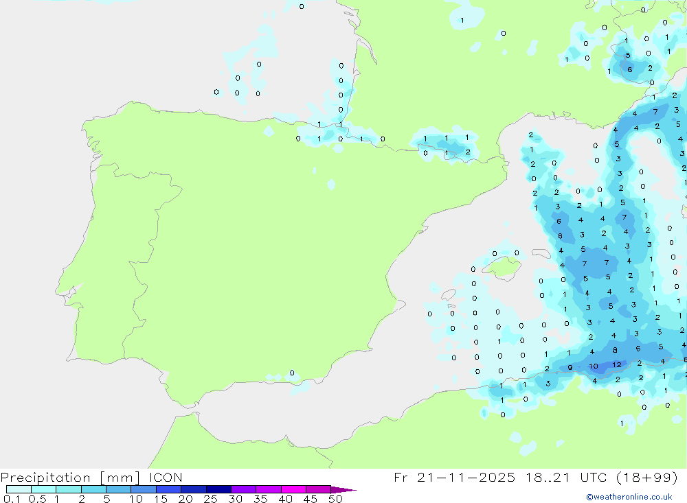The width and height of the screenshot is (687, 503).
Task: Click the '45' legend scale label
Action: tap(311, 499)
